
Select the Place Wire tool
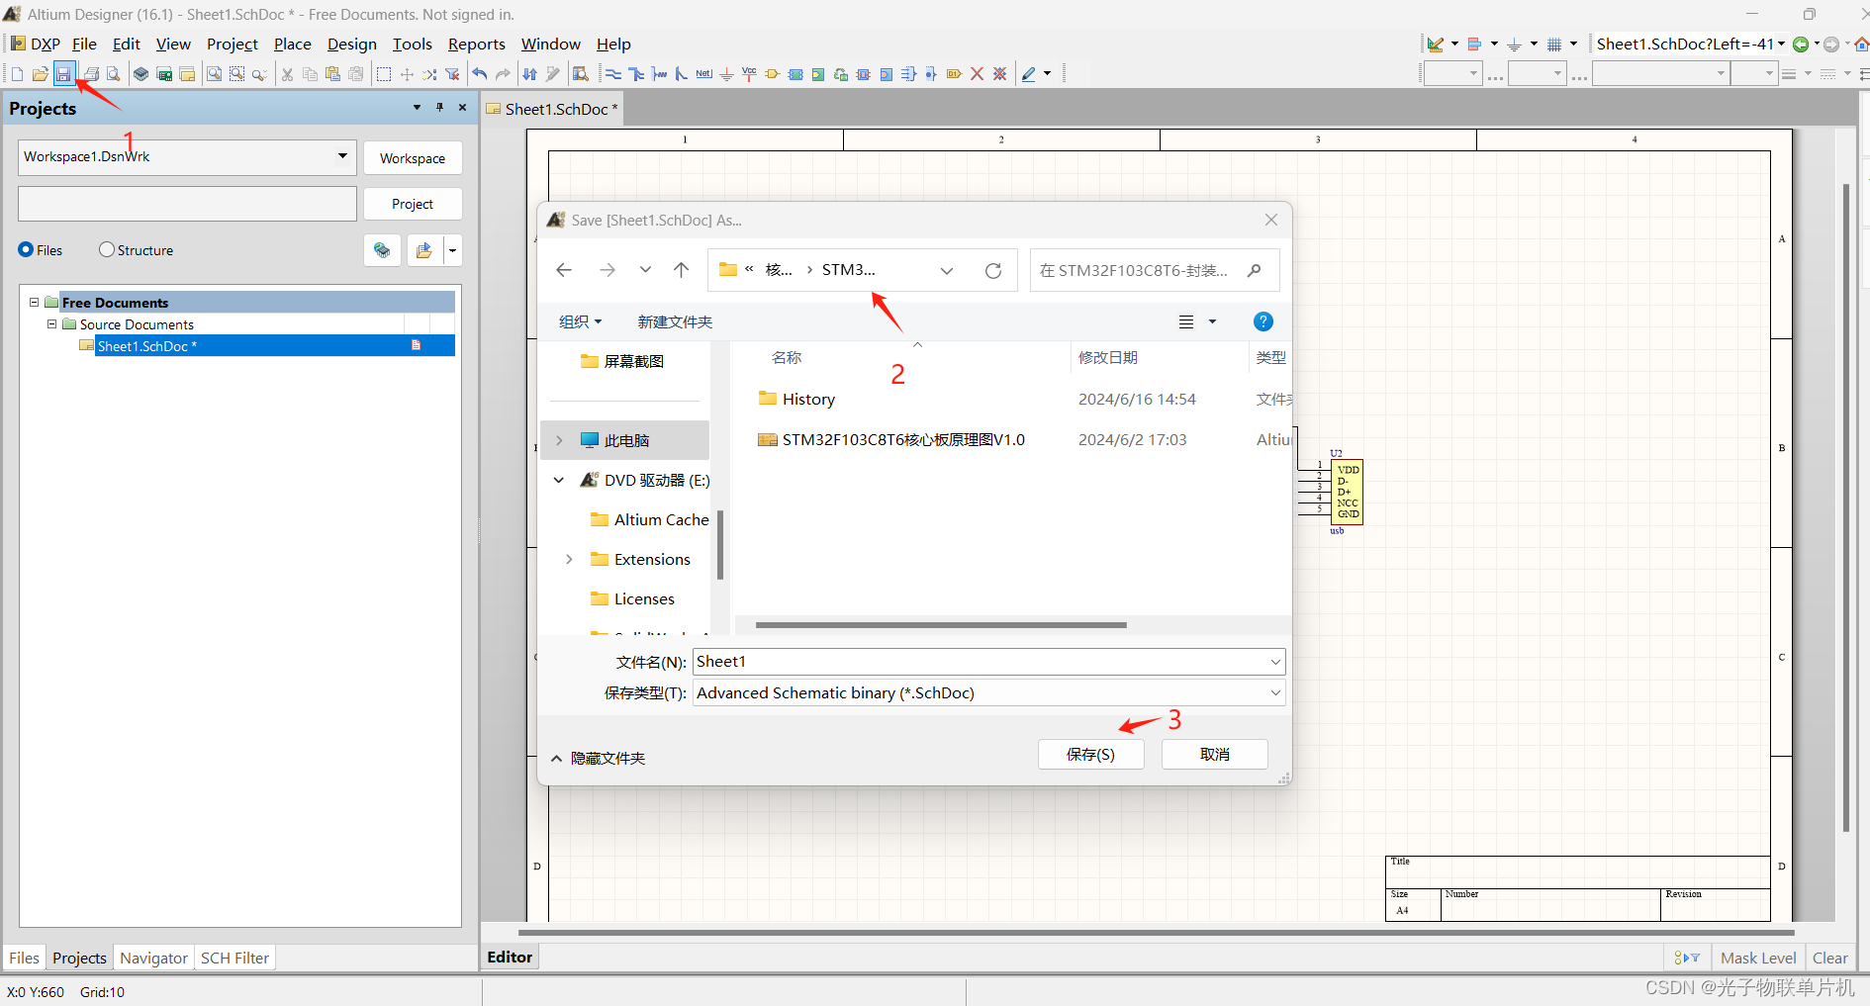pos(613,74)
